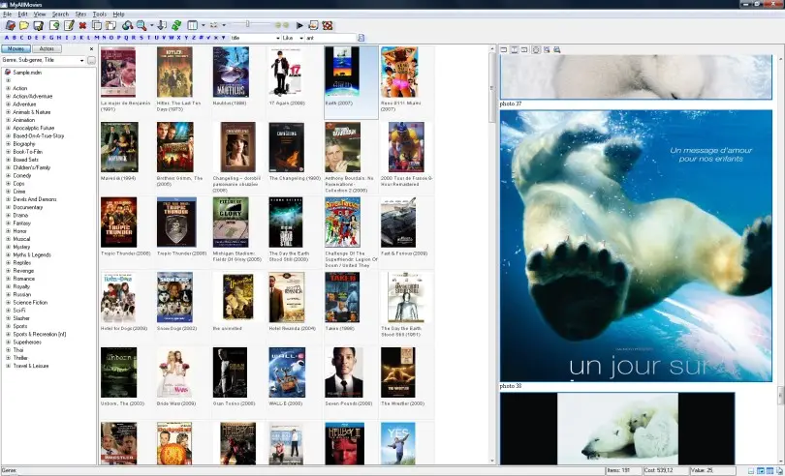This screenshot has height=476, width=785.
Task: Switch to the Actors tab
Action: point(47,49)
